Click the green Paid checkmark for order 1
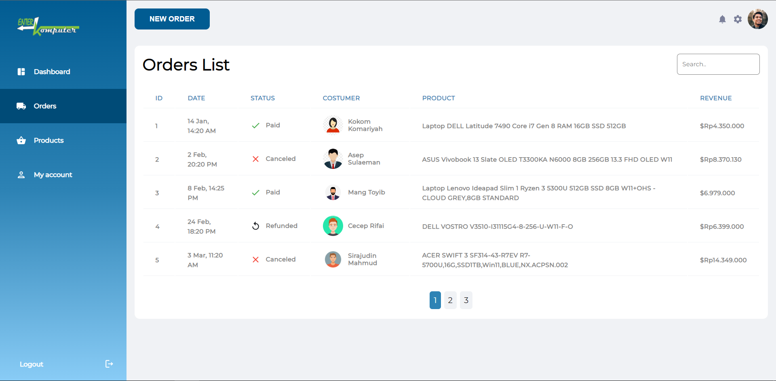776x381 pixels. point(255,125)
